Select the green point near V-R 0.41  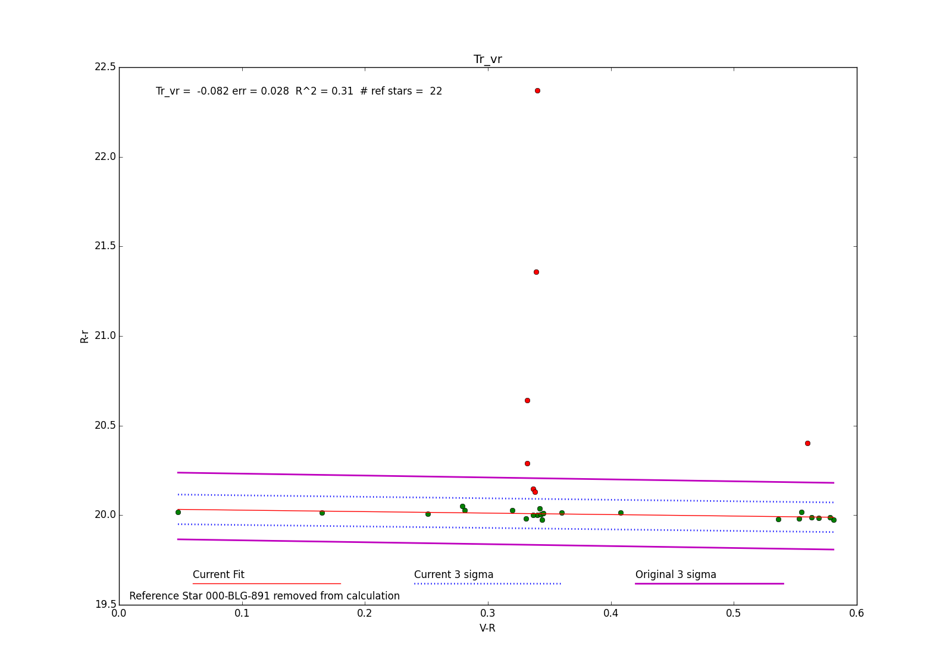[621, 513]
